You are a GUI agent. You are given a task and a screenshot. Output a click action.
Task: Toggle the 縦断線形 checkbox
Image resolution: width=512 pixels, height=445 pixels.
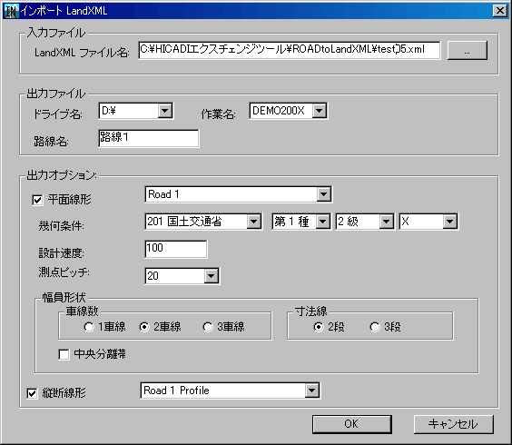(x=32, y=393)
